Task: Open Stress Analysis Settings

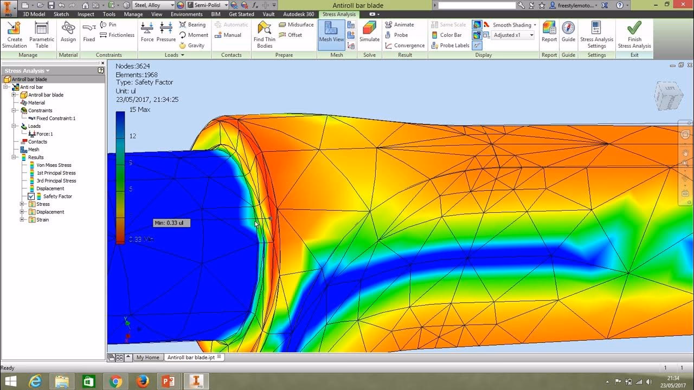Action: [596, 35]
